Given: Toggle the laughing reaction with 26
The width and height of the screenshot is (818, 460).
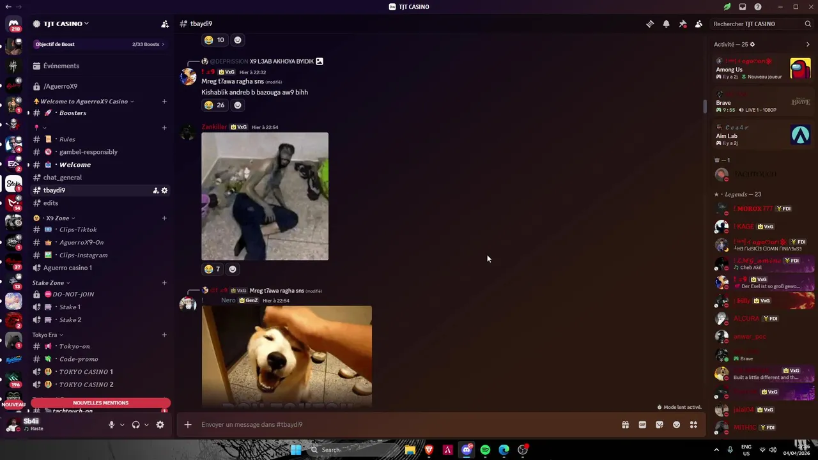Looking at the screenshot, I should tap(215, 105).
